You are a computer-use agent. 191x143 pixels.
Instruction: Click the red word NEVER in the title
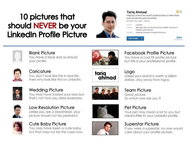[x=45, y=26]
